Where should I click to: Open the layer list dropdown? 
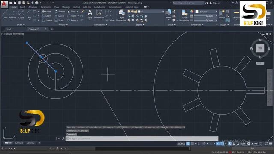163,12
